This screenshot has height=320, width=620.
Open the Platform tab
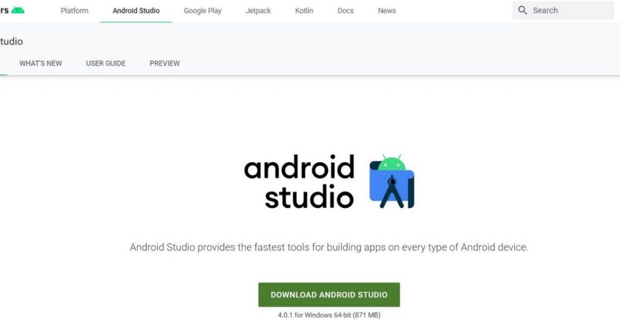tap(74, 11)
